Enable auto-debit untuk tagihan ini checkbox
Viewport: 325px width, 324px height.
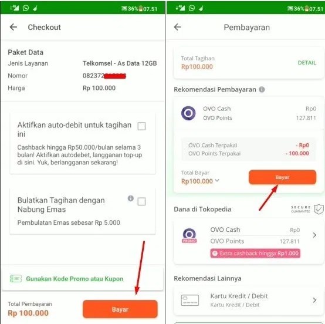[x=141, y=126]
